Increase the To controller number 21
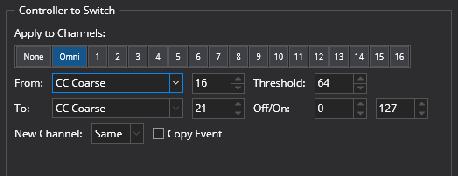 pyautogui.click(x=238, y=104)
